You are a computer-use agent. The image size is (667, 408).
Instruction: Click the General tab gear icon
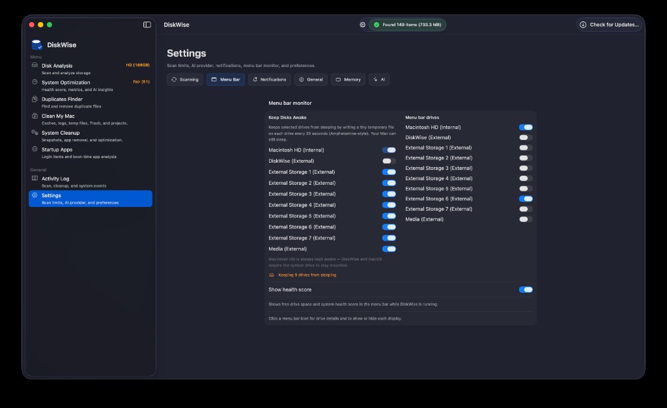pyautogui.click(x=301, y=79)
